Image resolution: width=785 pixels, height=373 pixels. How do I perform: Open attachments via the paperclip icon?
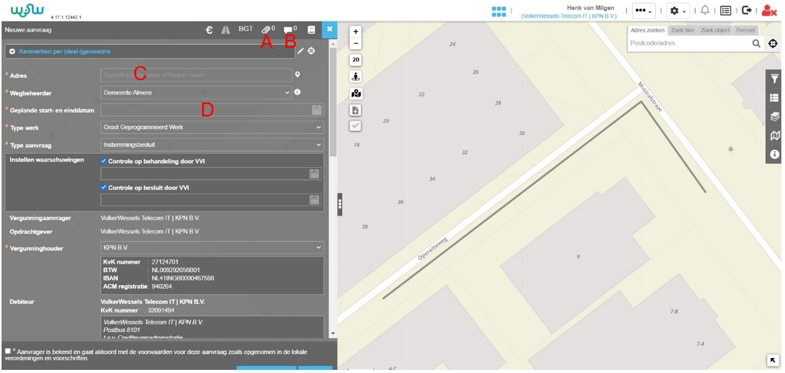(265, 31)
